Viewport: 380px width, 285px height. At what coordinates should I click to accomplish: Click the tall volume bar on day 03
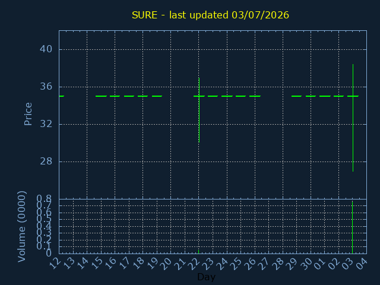(352, 227)
